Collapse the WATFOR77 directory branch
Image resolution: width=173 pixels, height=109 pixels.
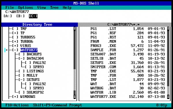pyautogui.click(x=15, y=50)
